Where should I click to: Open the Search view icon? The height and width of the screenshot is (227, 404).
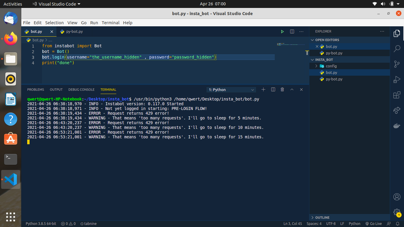397,48
